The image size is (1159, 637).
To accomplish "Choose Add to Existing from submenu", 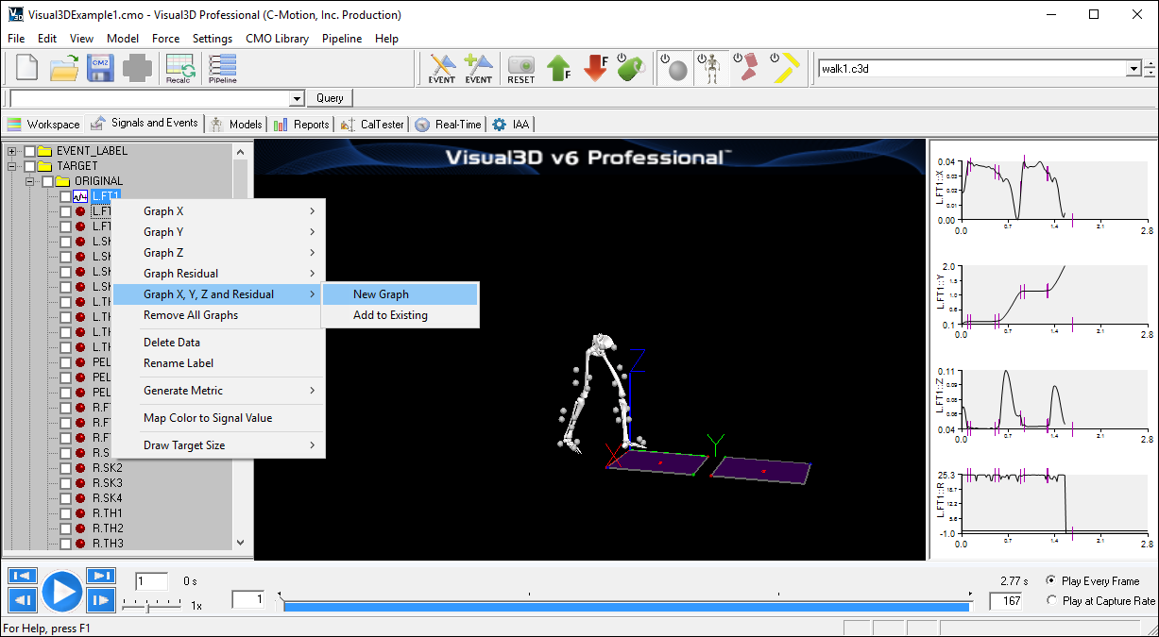I will click(401, 315).
